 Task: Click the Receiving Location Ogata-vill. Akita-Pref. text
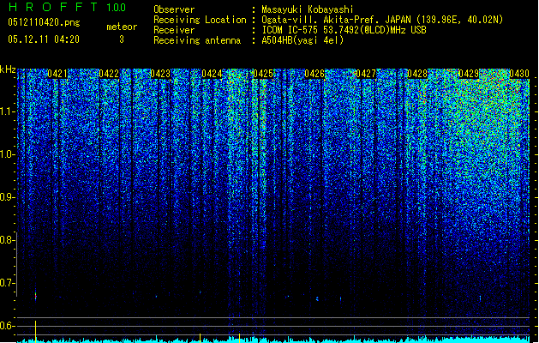tap(382, 20)
